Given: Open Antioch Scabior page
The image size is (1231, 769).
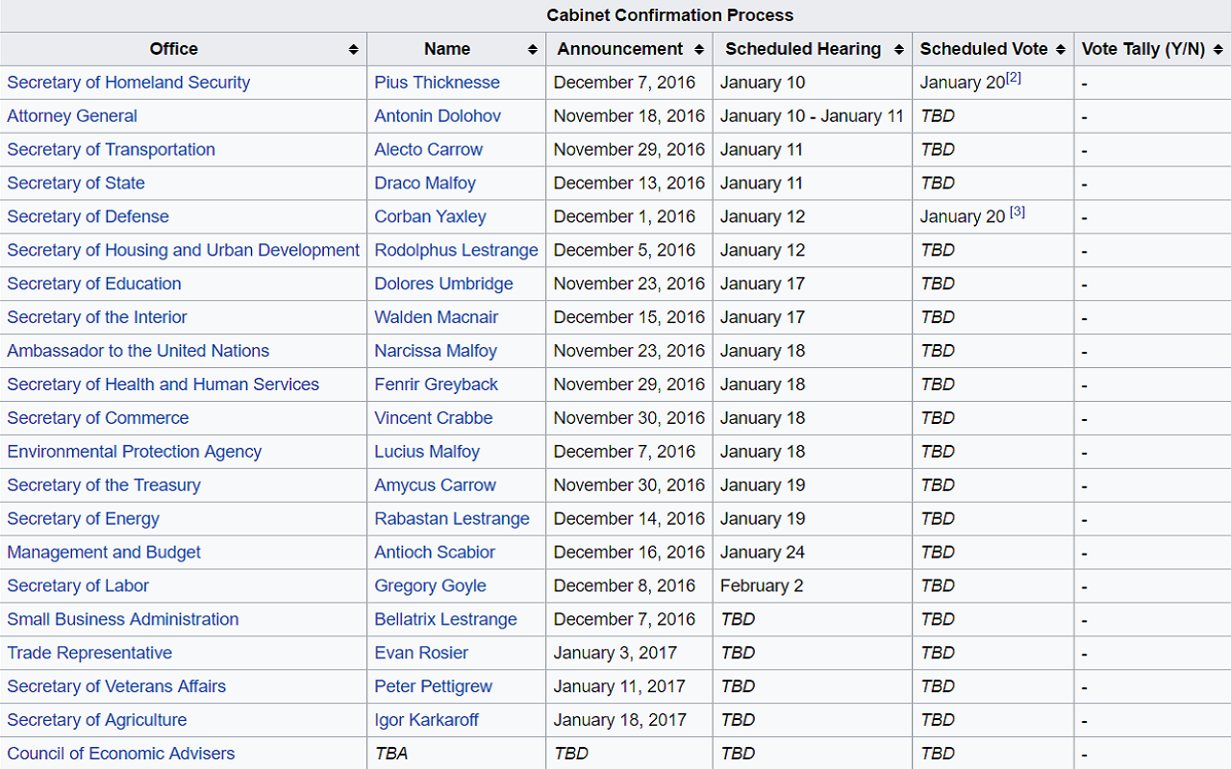Looking at the screenshot, I should 435,553.
